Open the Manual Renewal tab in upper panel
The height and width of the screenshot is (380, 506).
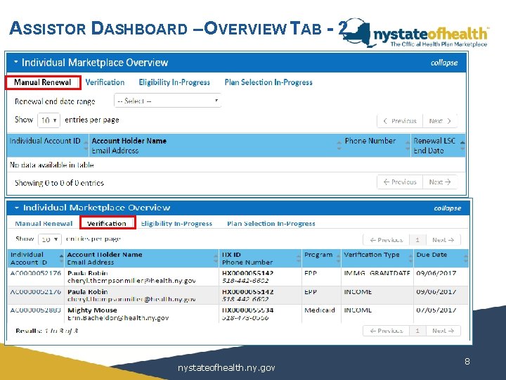click(x=43, y=82)
